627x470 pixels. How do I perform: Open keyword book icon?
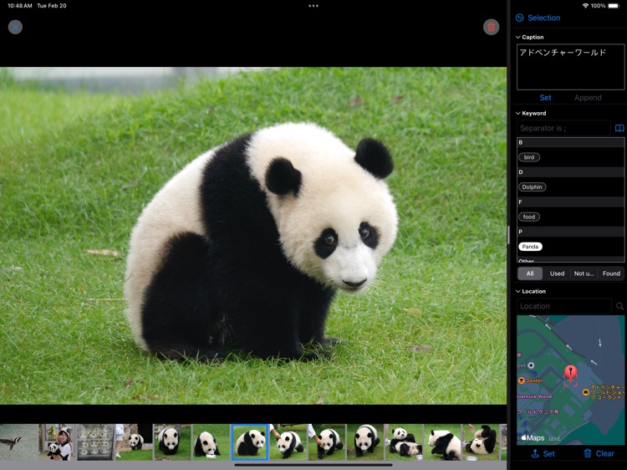click(x=619, y=128)
